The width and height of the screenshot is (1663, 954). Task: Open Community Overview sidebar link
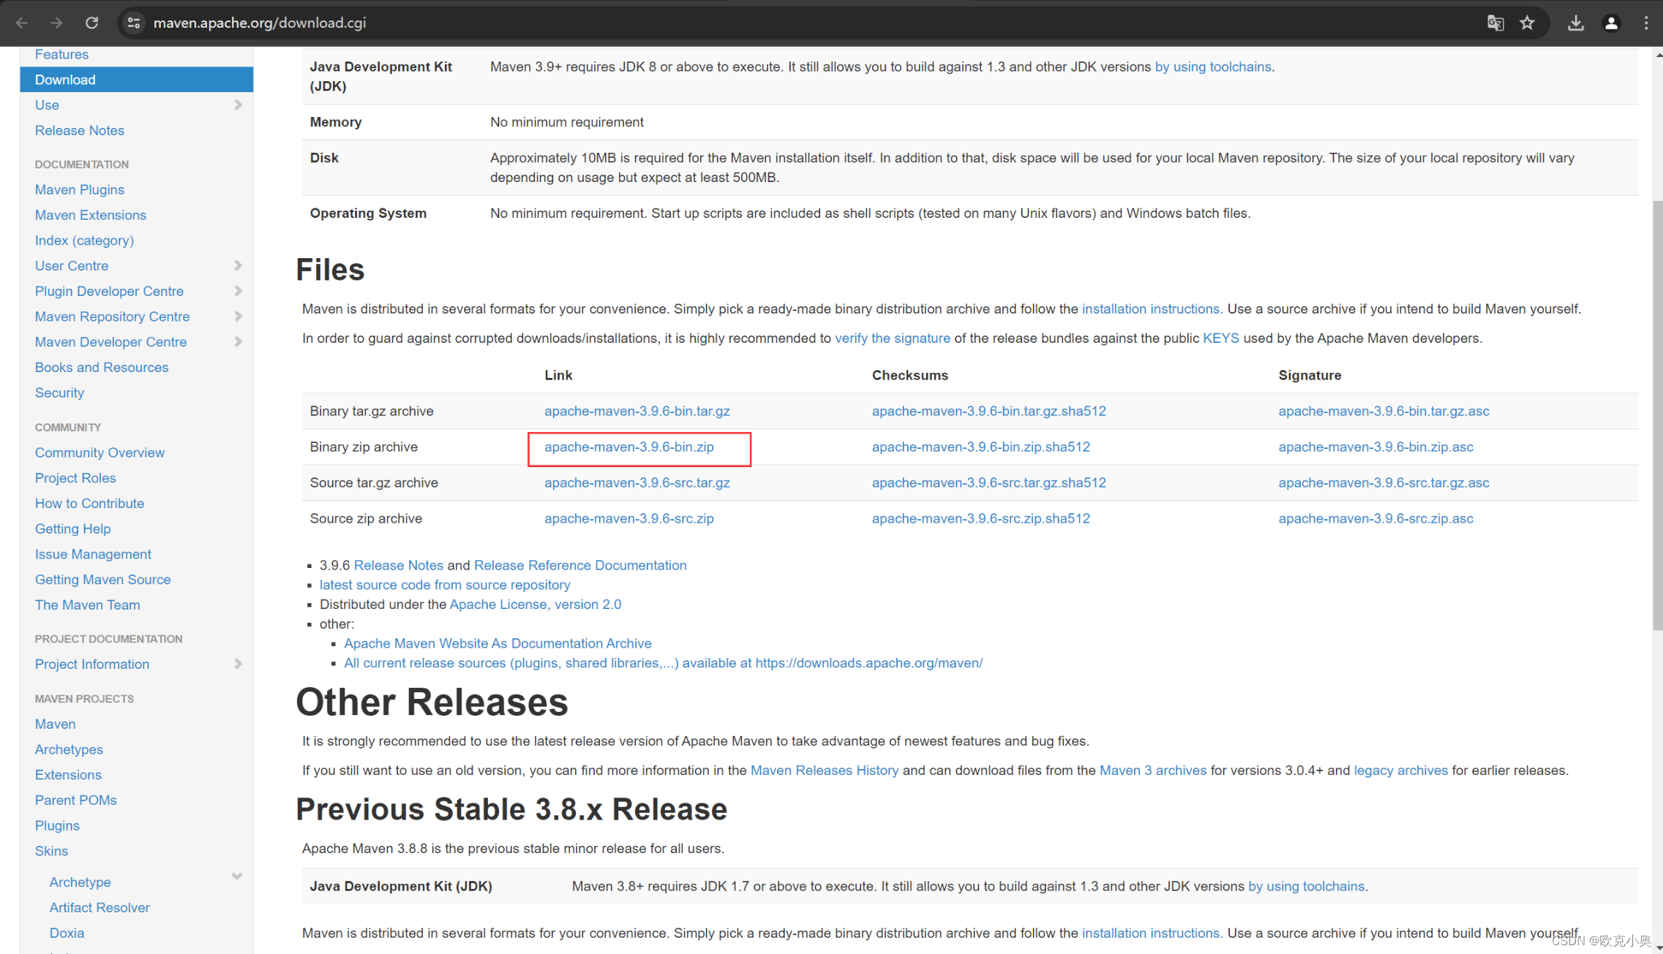pos(100,453)
